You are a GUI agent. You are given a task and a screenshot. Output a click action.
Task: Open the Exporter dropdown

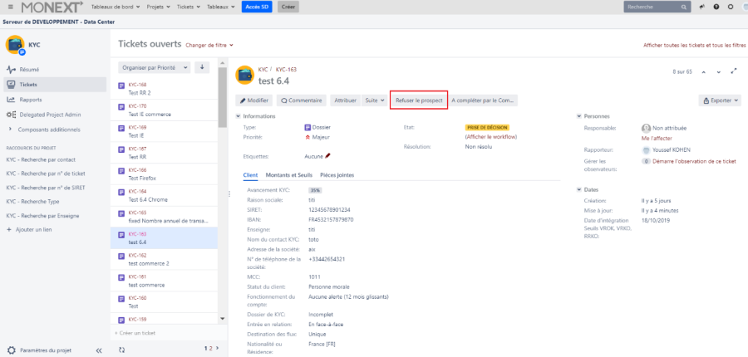(720, 100)
